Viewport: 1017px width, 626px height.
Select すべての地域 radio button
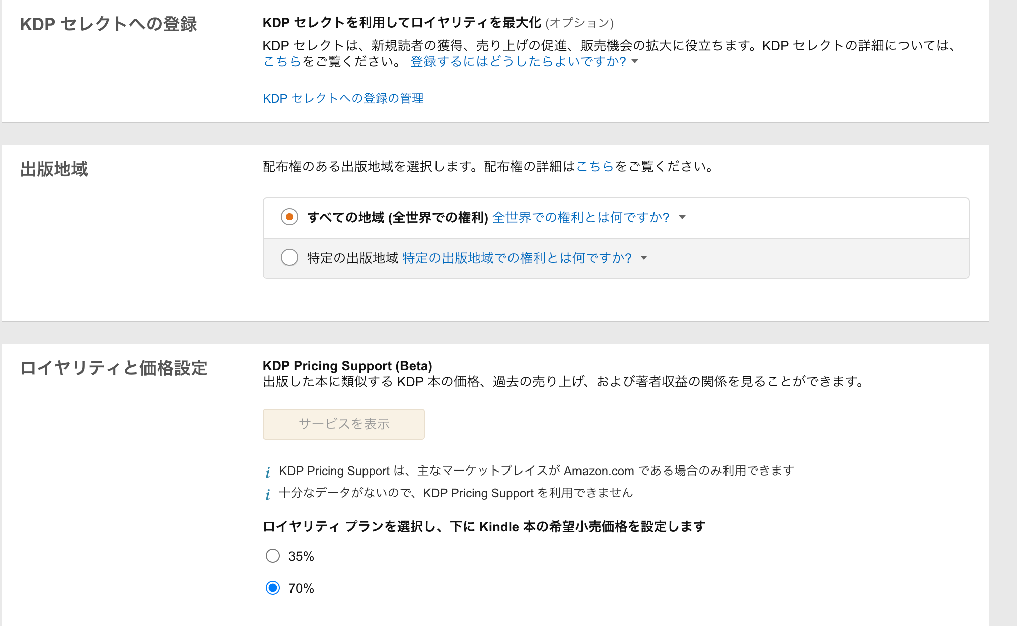(x=289, y=217)
